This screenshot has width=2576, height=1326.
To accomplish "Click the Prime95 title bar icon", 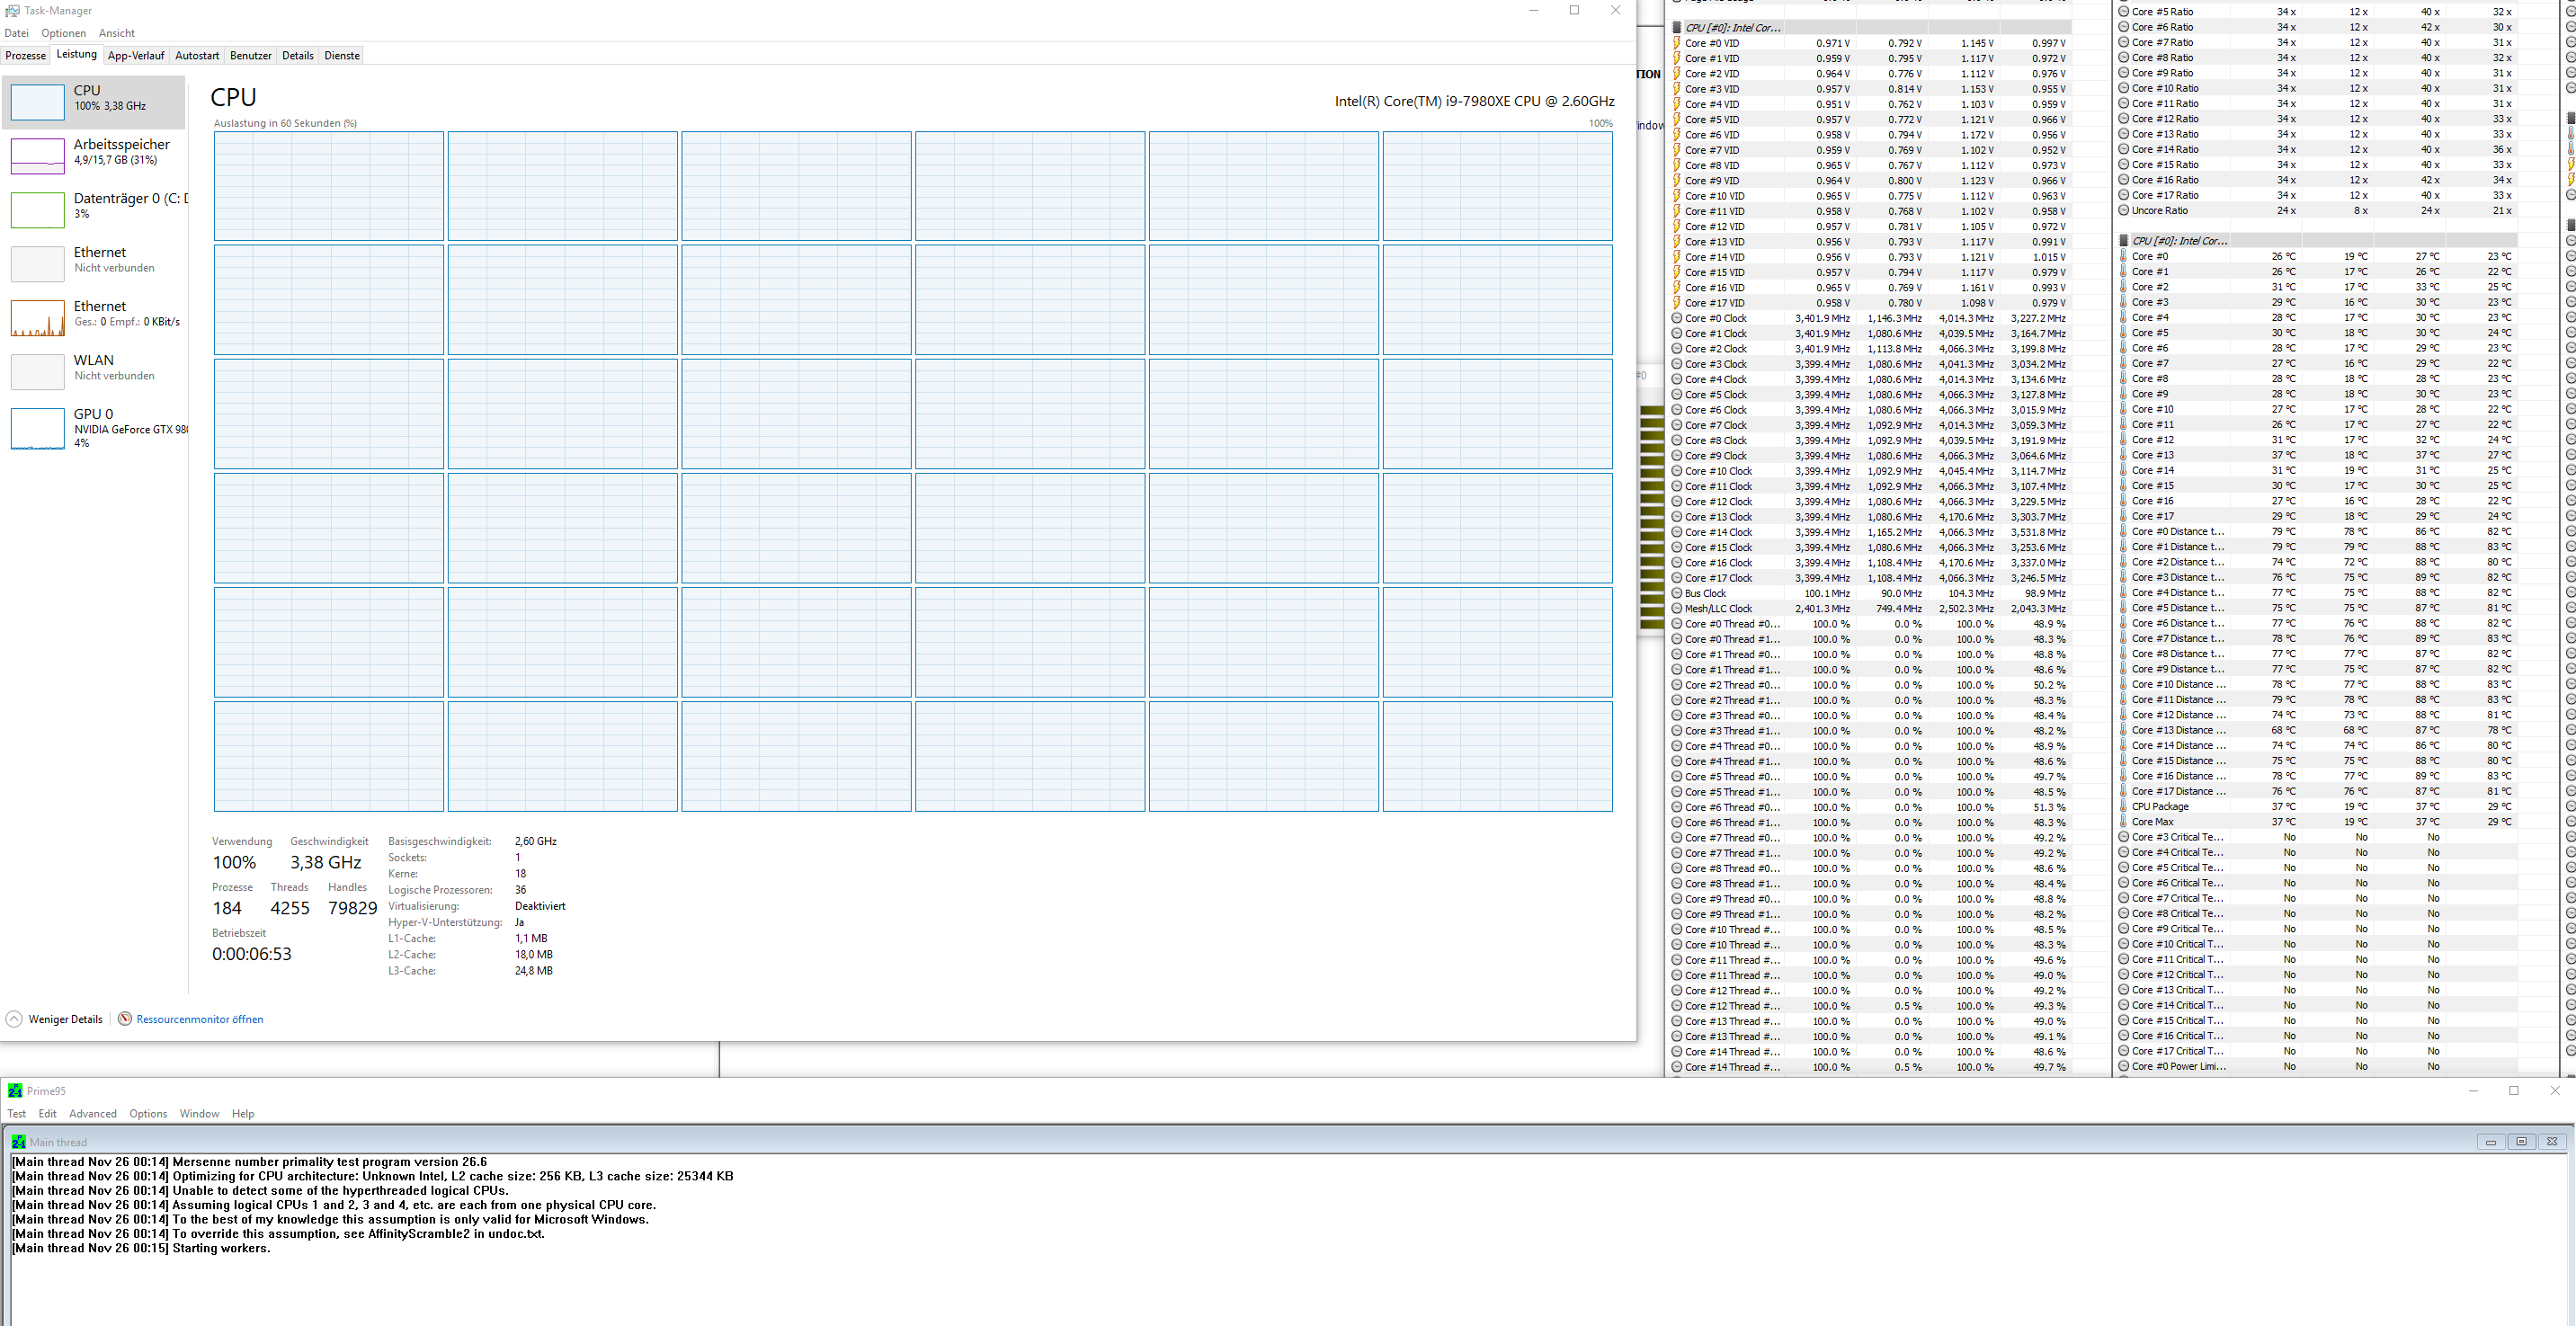I will (x=14, y=1091).
